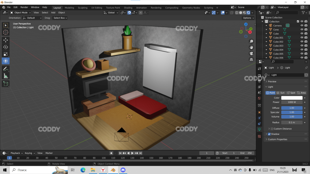Click the Add Cube tool icon

(6, 84)
